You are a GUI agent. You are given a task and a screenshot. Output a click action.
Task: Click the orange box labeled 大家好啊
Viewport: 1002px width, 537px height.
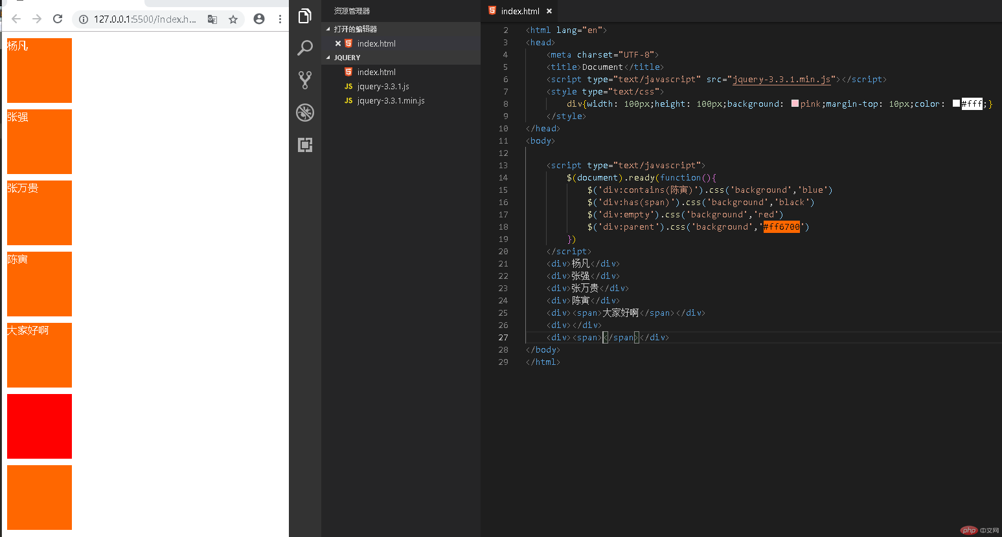pyautogui.click(x=40, y=355)
